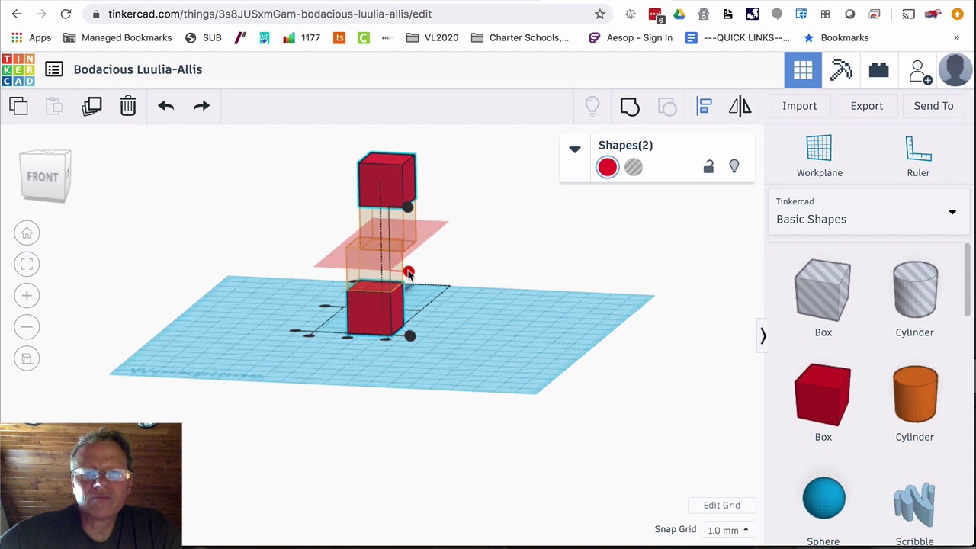The height and width of the screenshot is (549, 976).
Task: Redo the last action
Action: [x=201, y=106]
